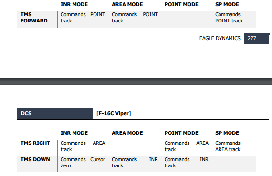Click the AREA MODE heading in top table
Viewport: 272px width, 176px height.
click(x=127, y=4)
